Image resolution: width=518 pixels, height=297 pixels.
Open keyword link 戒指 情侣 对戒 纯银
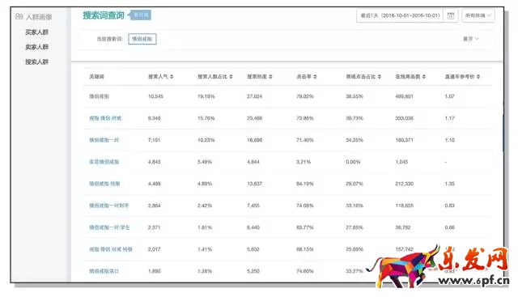pos(111,249)
